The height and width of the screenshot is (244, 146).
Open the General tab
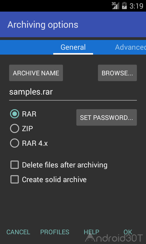point(73,47)
